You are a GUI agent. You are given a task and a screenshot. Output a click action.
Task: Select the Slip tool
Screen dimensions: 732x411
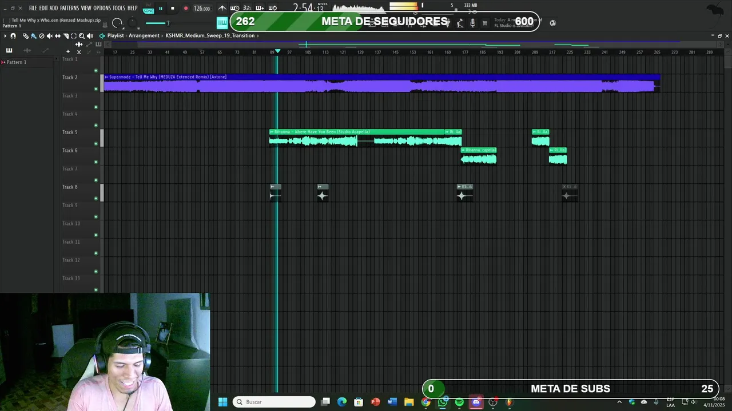[57, 36]
